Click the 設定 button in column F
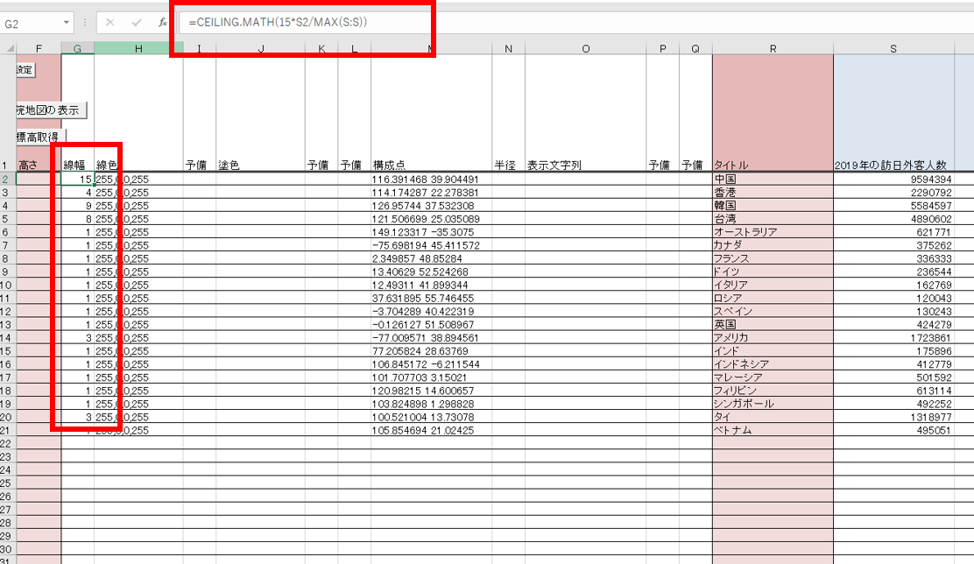Screen dimensions: 974x564 tap(25, 70)
